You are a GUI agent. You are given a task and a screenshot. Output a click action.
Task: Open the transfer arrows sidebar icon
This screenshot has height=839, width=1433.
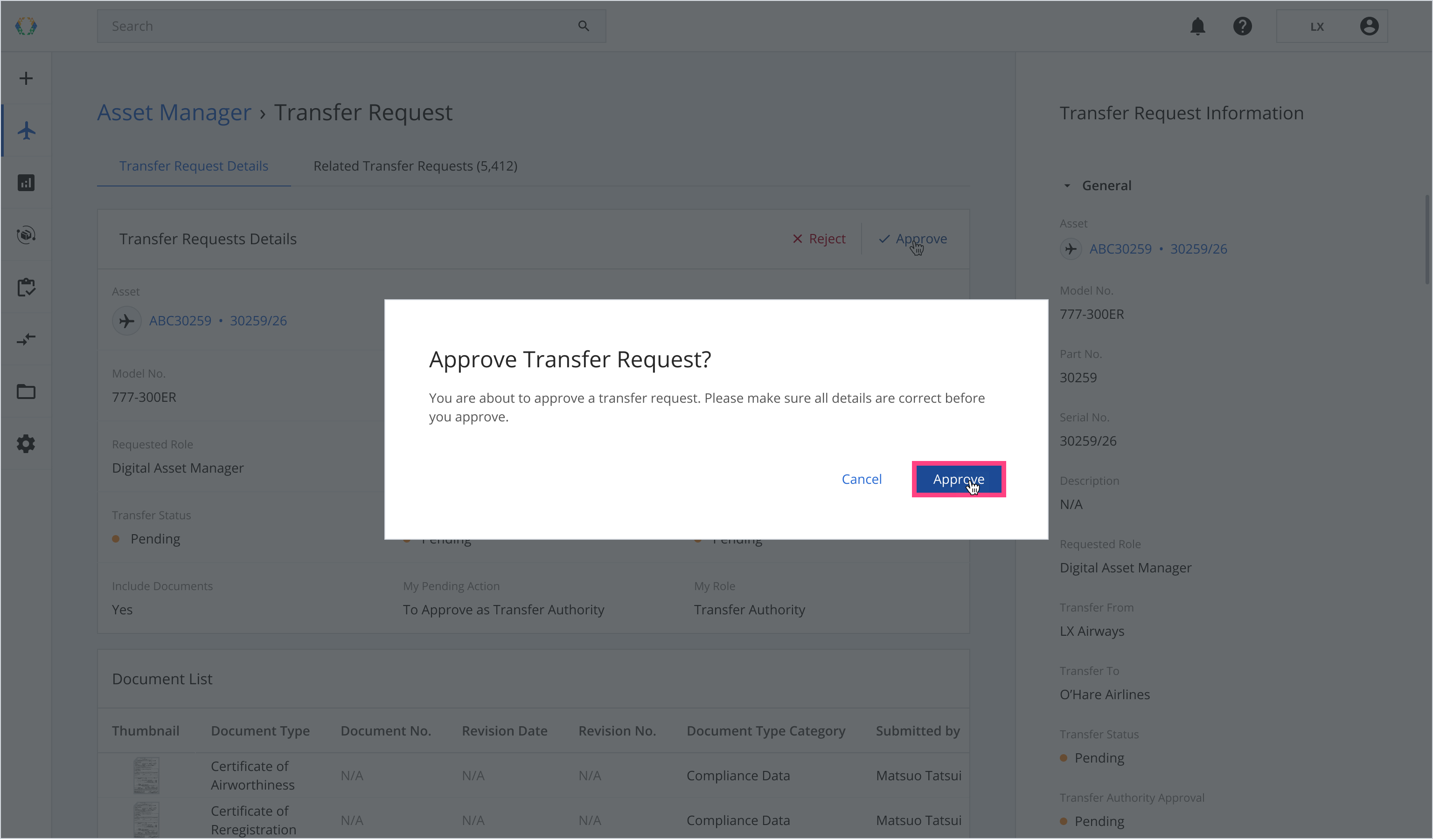point(26,339)
